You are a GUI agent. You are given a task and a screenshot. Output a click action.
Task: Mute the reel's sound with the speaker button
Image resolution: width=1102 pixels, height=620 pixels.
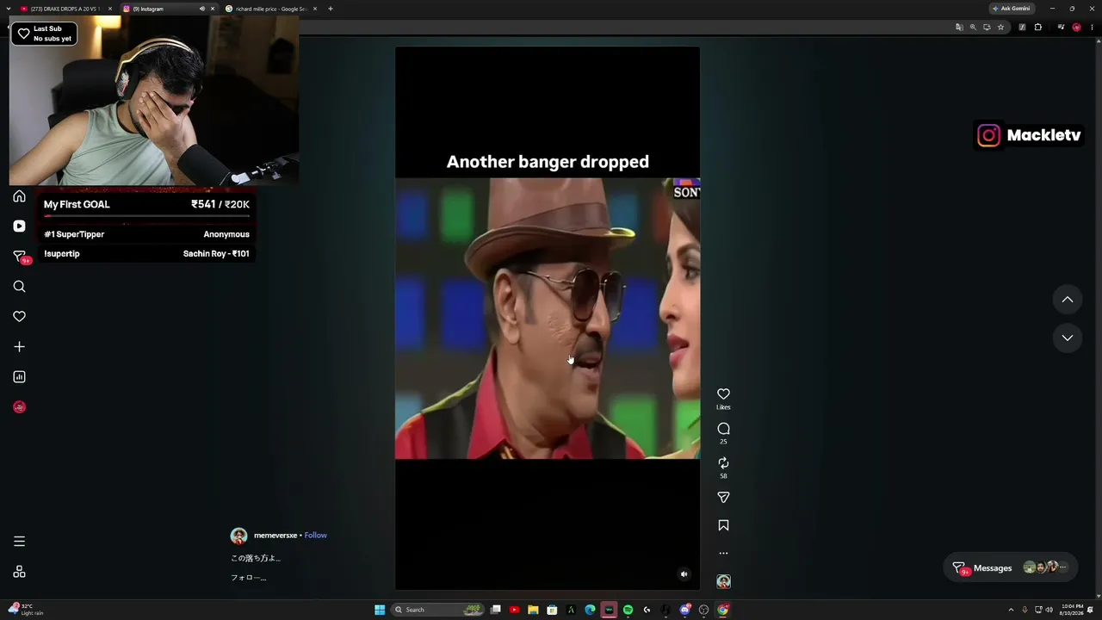click(684, 574)
